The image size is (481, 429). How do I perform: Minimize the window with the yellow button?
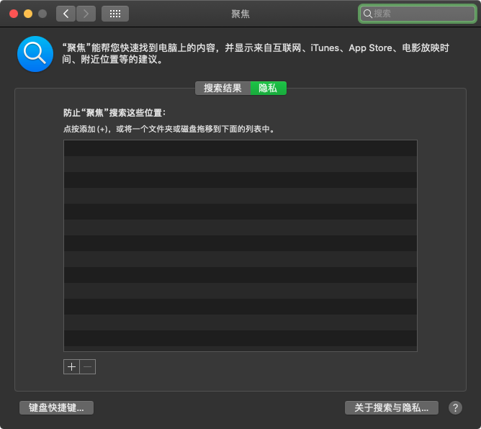click(x=28, y=14)
